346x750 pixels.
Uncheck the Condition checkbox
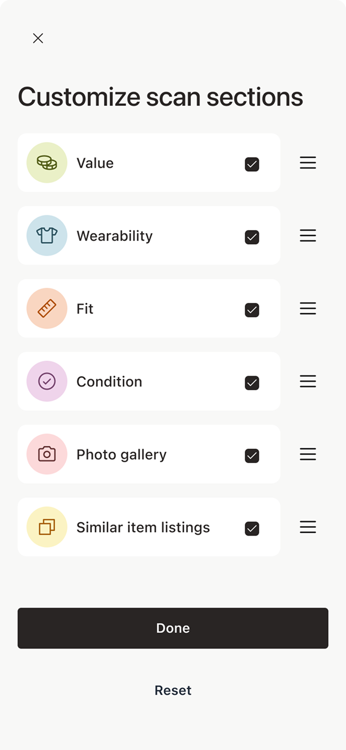pos(252,383)
